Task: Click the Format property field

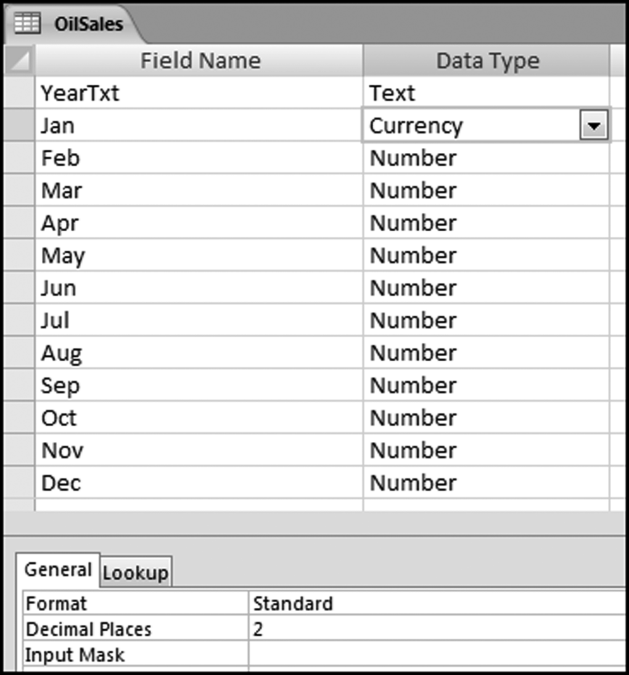Action: [x=438, y=603]
